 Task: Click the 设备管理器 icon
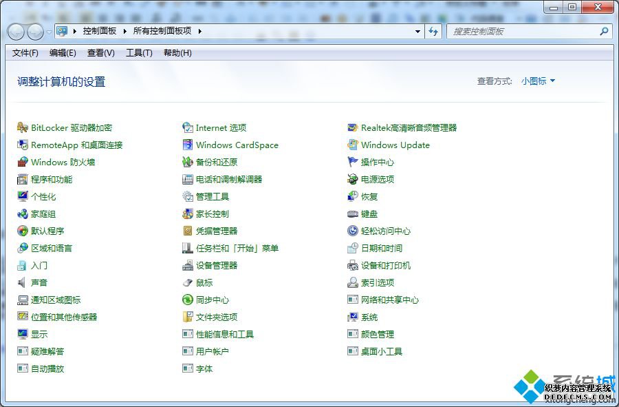click(x=188, y=266)
